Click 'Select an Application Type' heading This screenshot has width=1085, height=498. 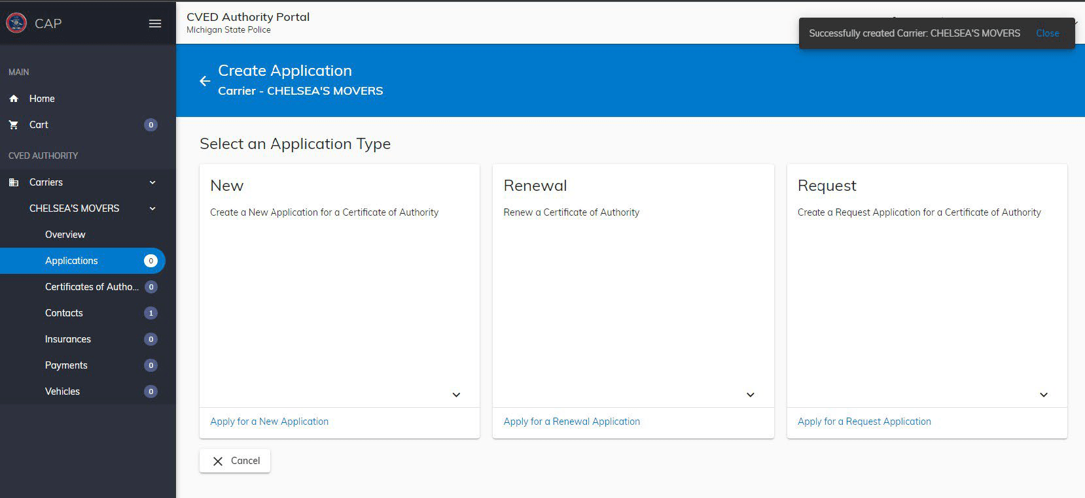[295, 144]
